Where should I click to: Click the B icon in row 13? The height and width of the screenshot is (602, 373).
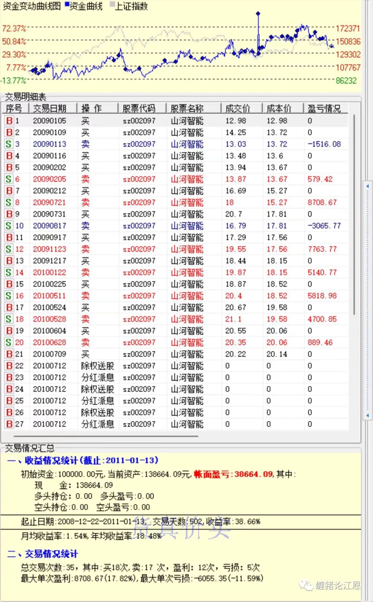pos(9,261)
